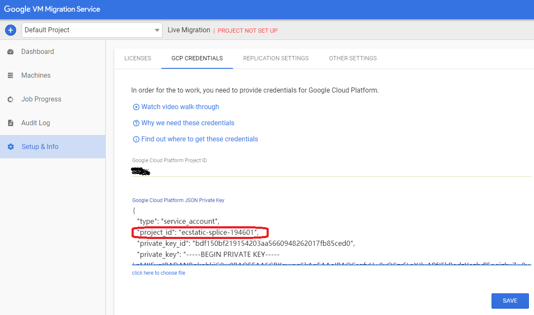Image resolution: width=534 pixels, height=315 pixels.
Task: Open 'Watch video walk-through' link
Action: pyautogui.click(x=180, y=107)
